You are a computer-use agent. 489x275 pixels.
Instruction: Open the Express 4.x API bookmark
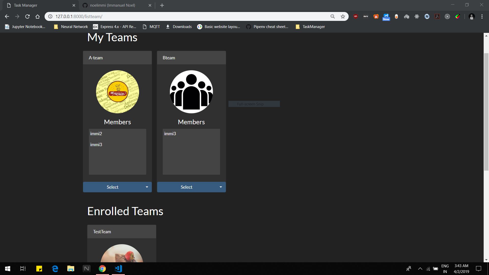[x=115, y=27]
